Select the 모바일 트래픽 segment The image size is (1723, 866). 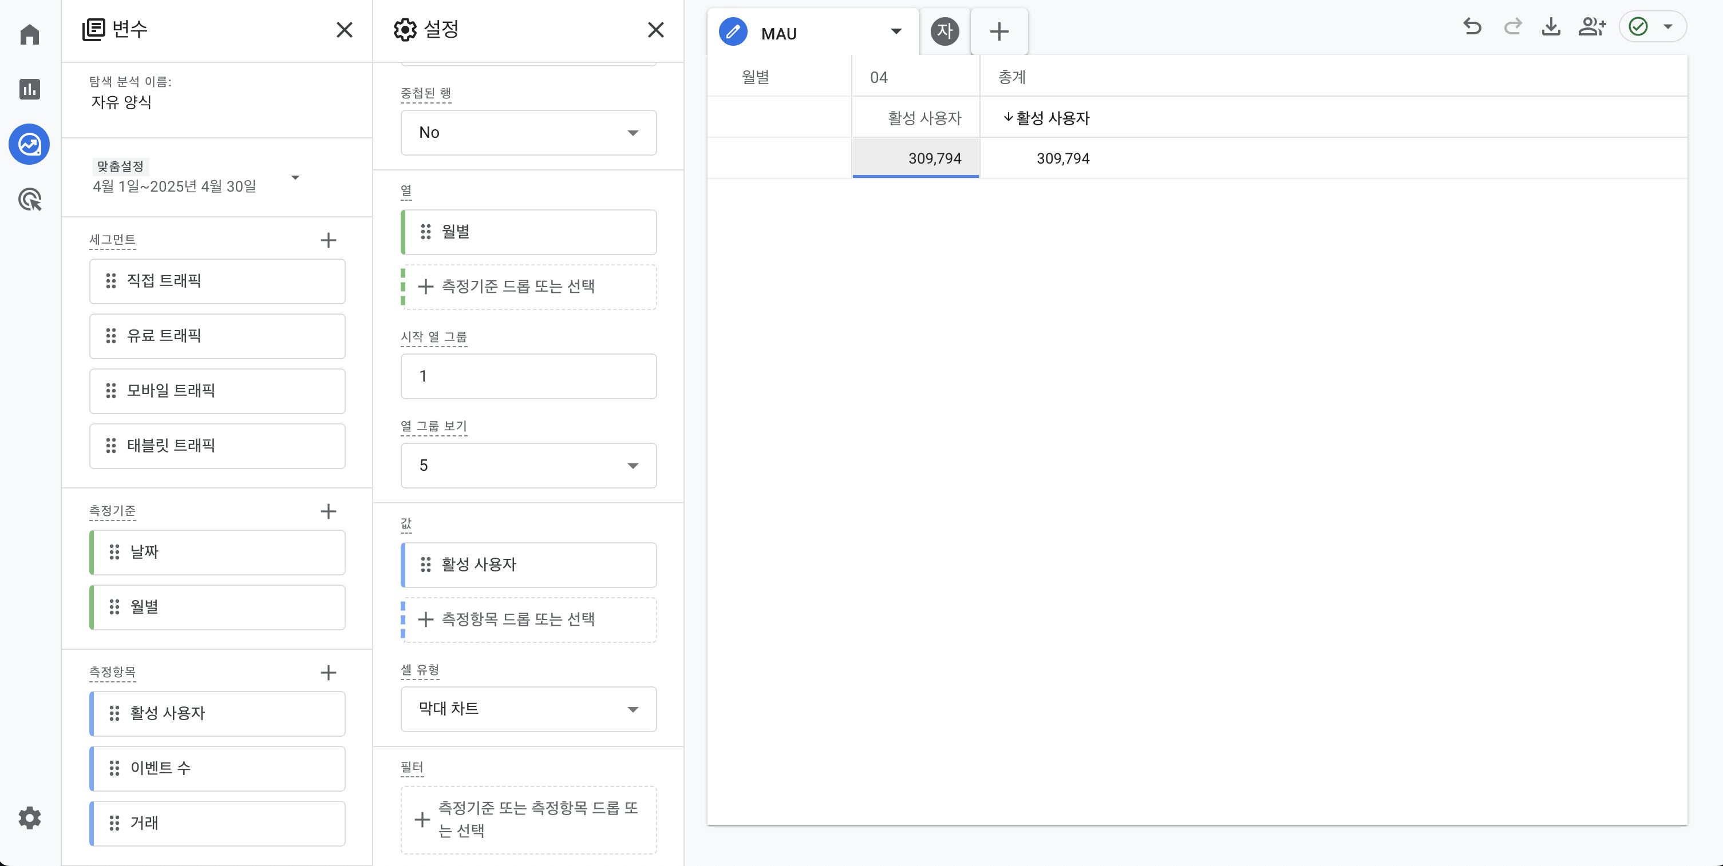click(x=218, y=391)
